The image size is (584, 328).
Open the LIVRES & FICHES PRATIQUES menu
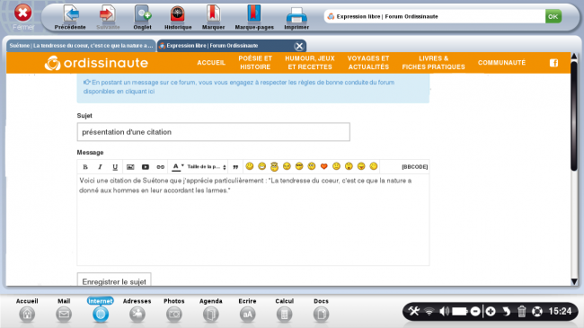click(434, 63)
